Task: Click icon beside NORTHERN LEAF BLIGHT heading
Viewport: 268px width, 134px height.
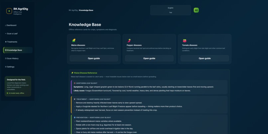Action: (x=74, y=83)
